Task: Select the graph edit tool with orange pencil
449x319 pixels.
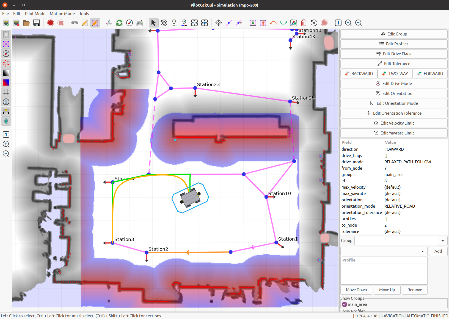Action: (x=95, y=23)
